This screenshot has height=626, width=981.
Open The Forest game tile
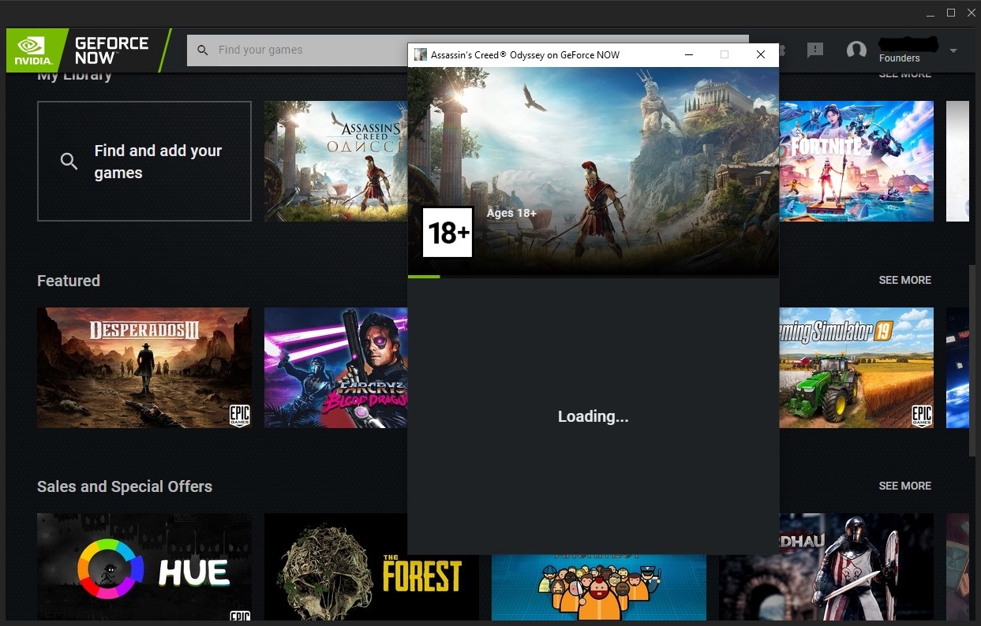[372, 567]
